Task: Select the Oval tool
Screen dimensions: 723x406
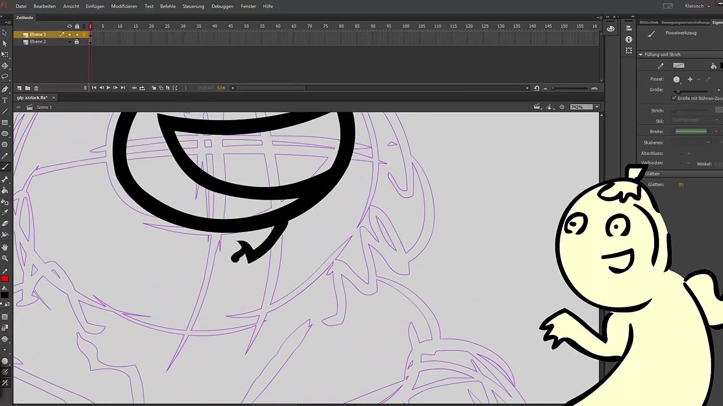Action: tap(5, 134)
